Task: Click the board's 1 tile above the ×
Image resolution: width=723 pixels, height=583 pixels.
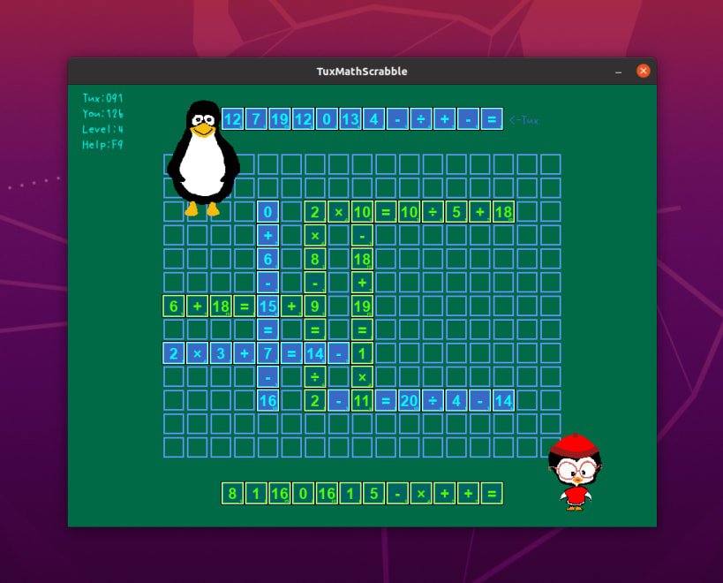Action: tap(362, 353)
